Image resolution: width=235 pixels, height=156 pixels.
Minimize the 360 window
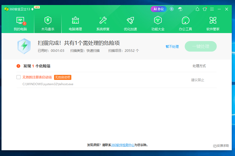pyautogui.click(x=219, y=9)
